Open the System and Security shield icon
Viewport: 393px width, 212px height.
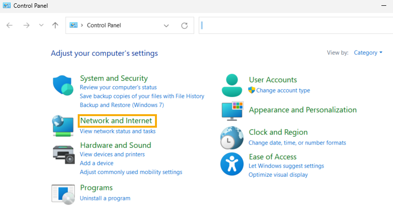tap(63, 85)
